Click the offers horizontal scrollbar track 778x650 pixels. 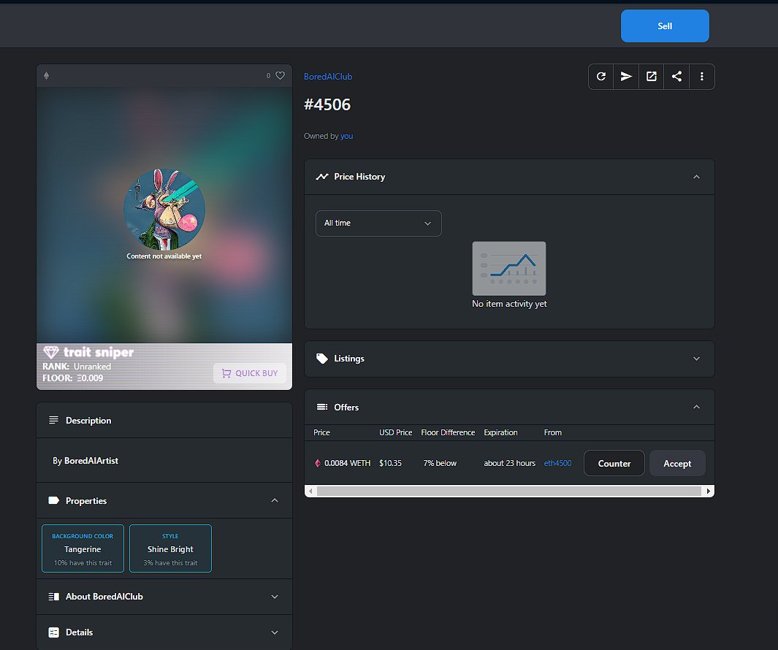(x=509, y=492)
